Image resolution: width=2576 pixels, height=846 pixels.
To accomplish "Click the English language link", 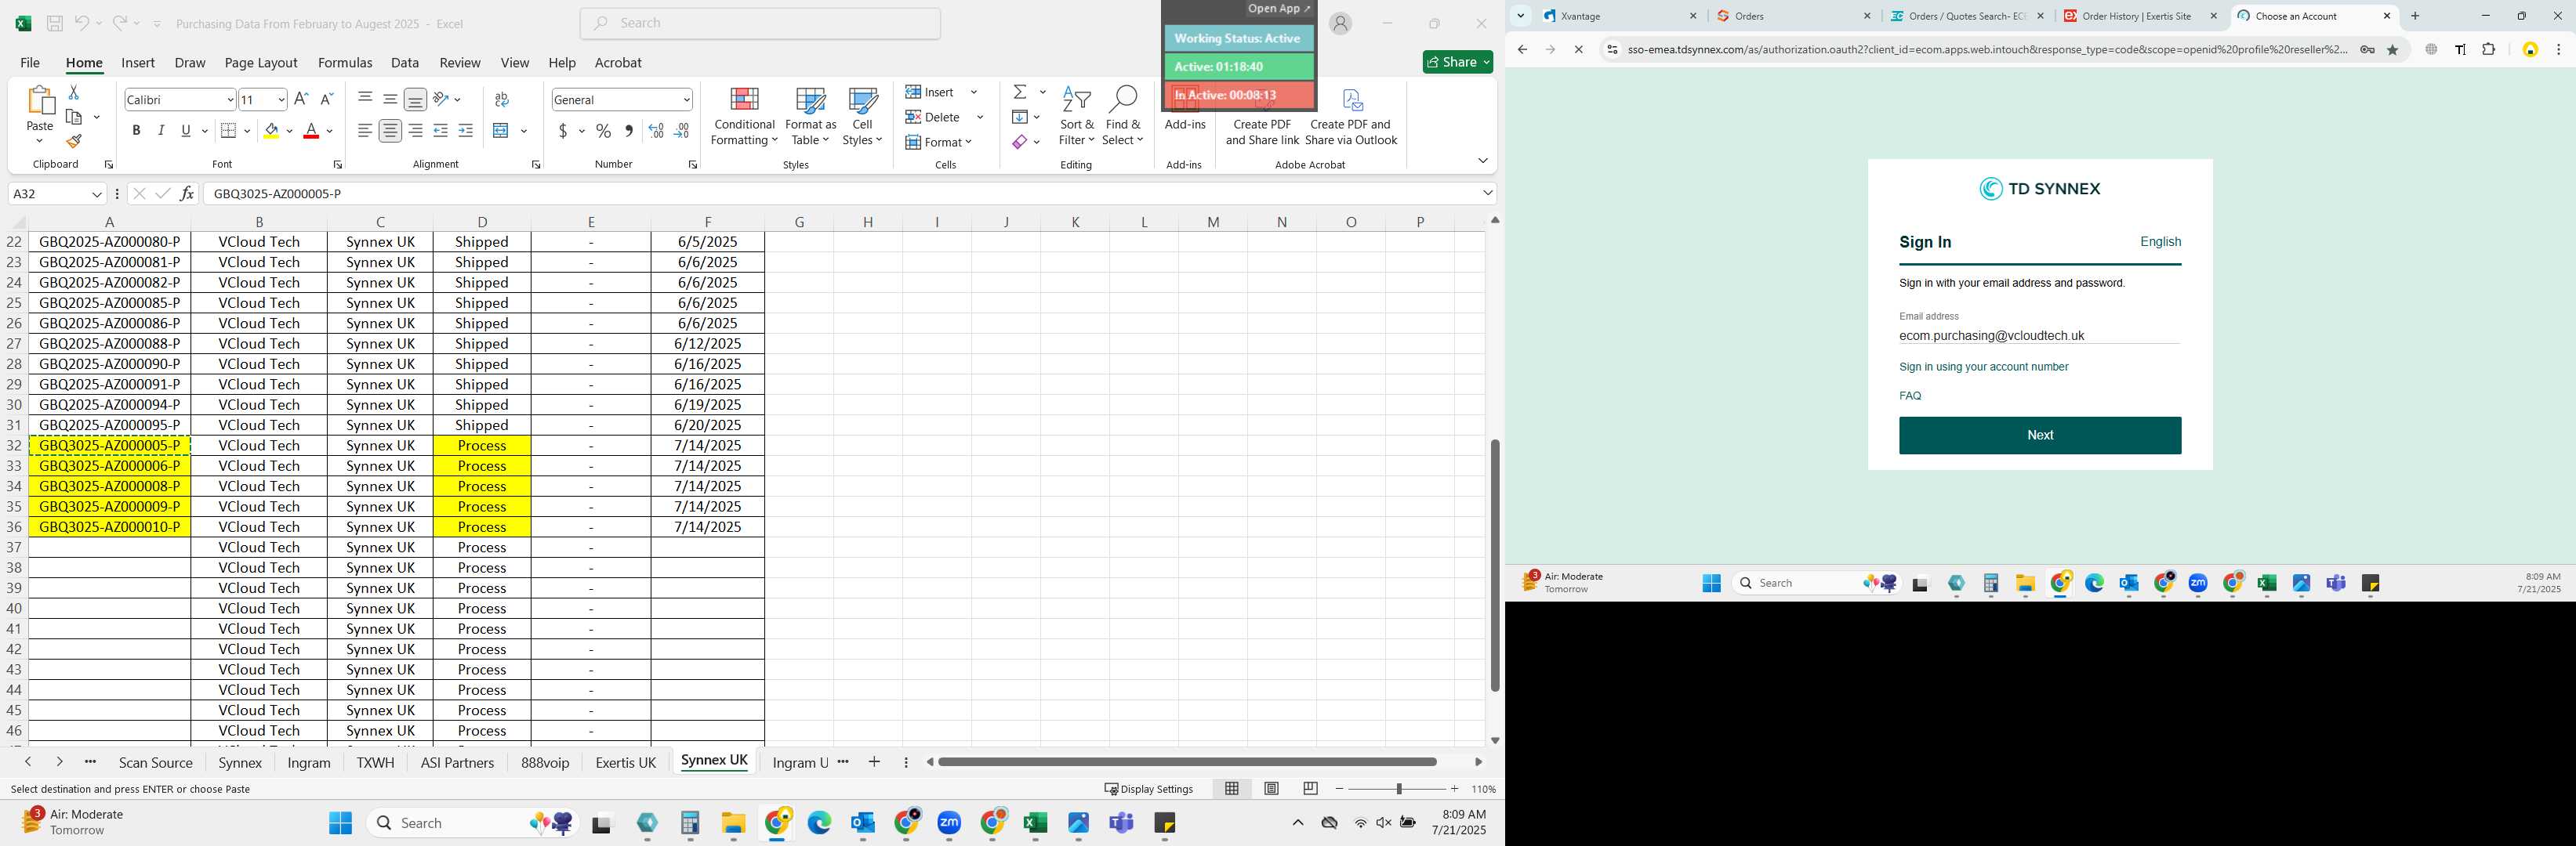I will 2160,242.
